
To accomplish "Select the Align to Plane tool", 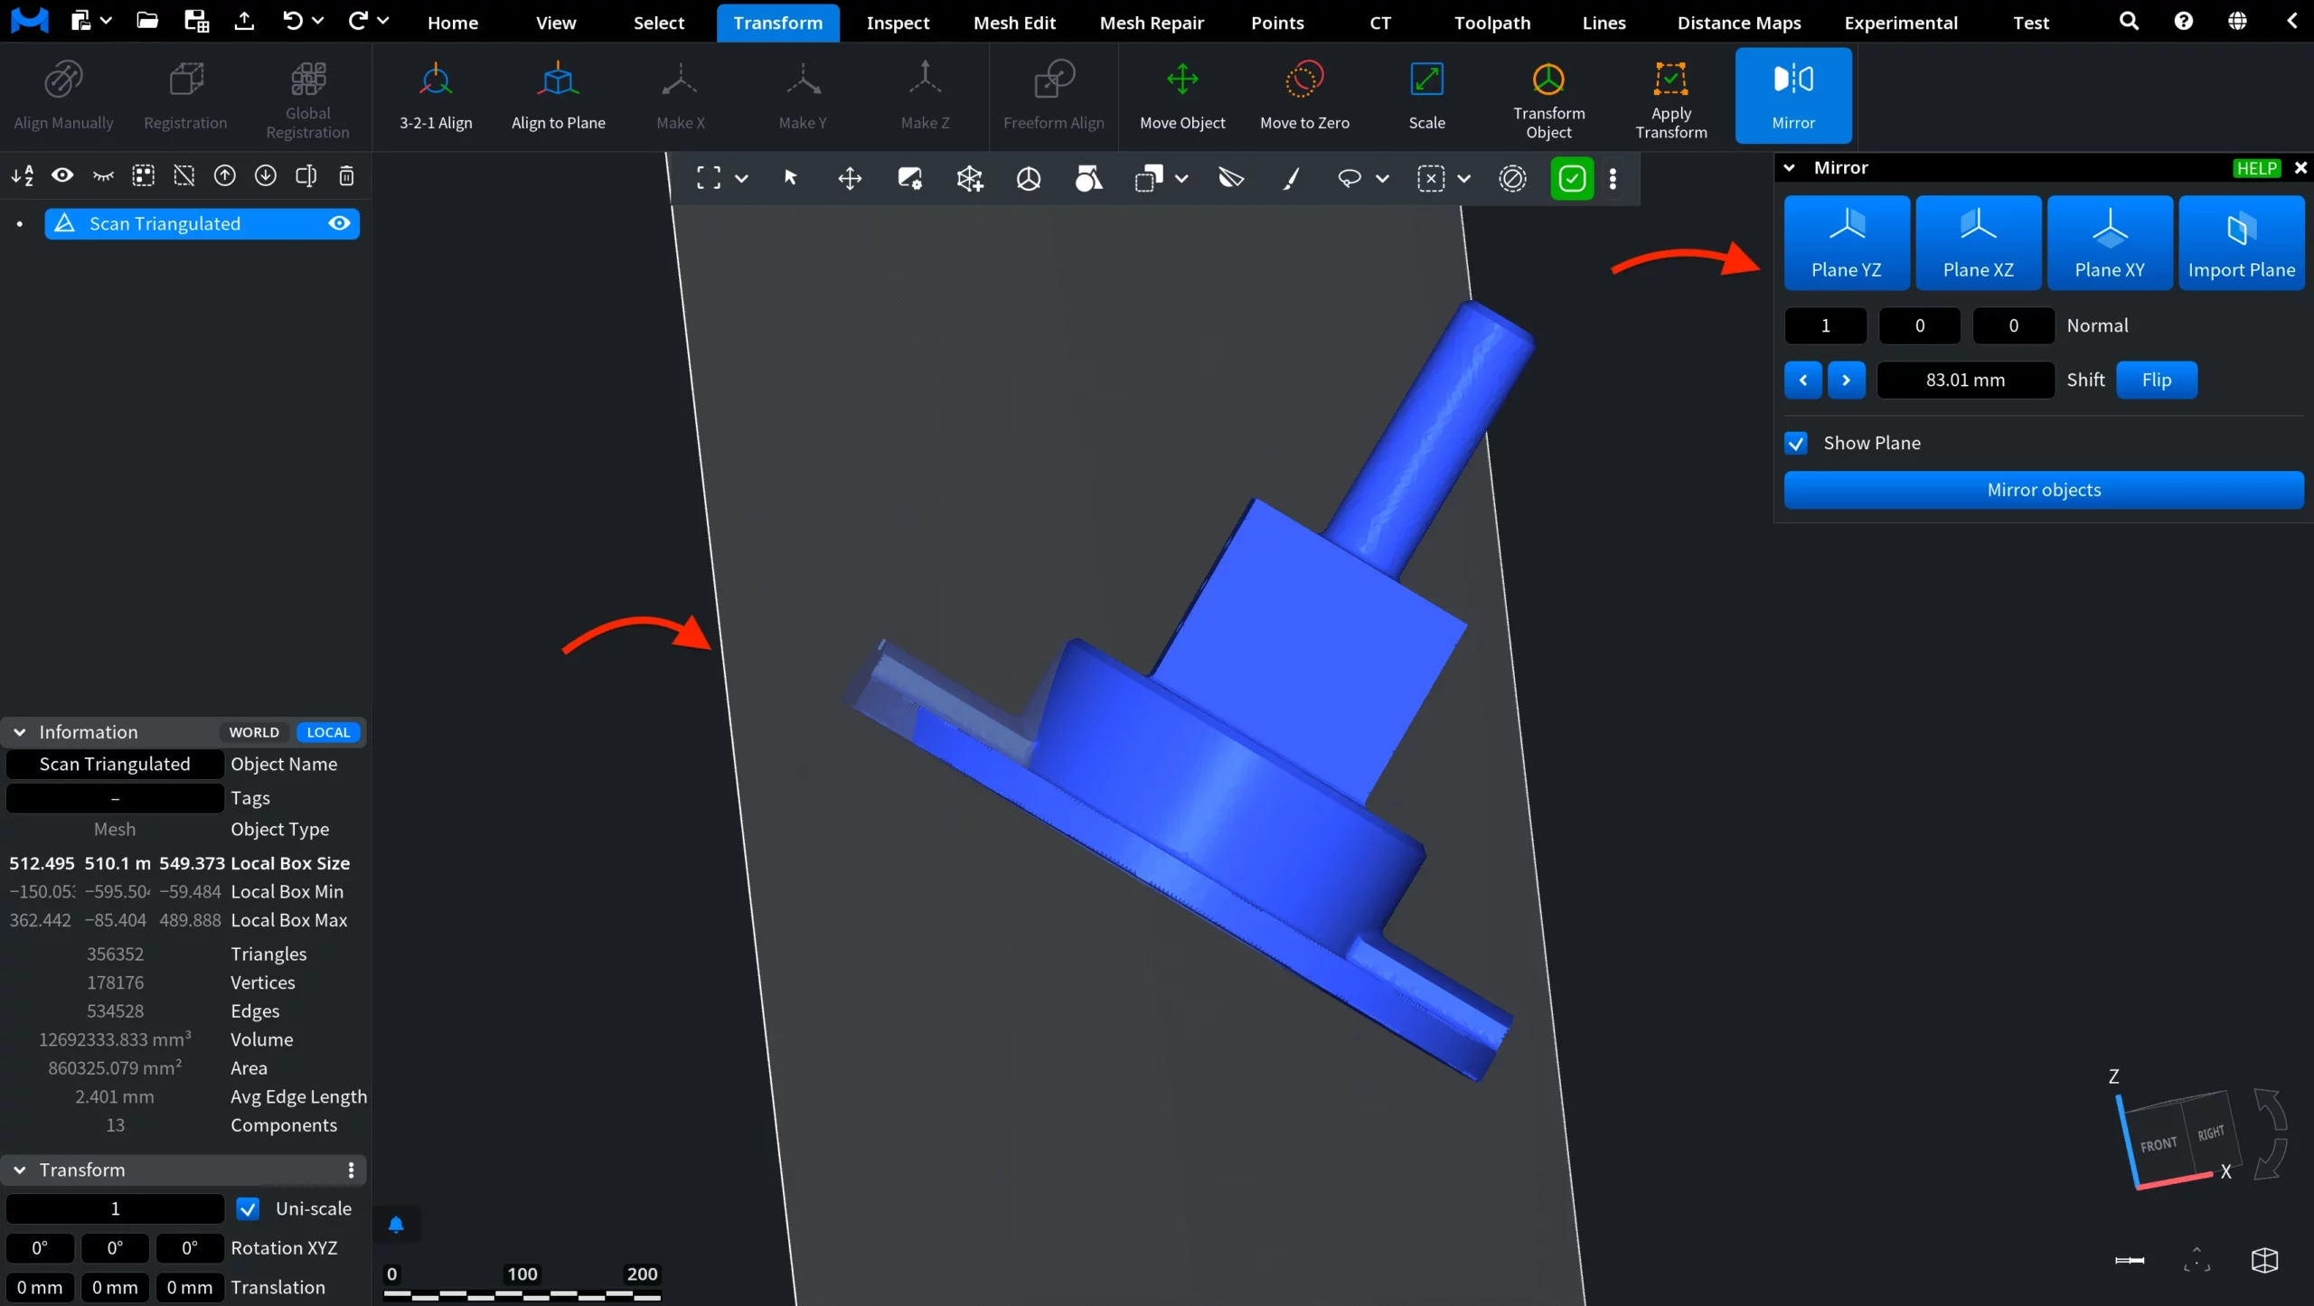I will [x=558, y=96].
